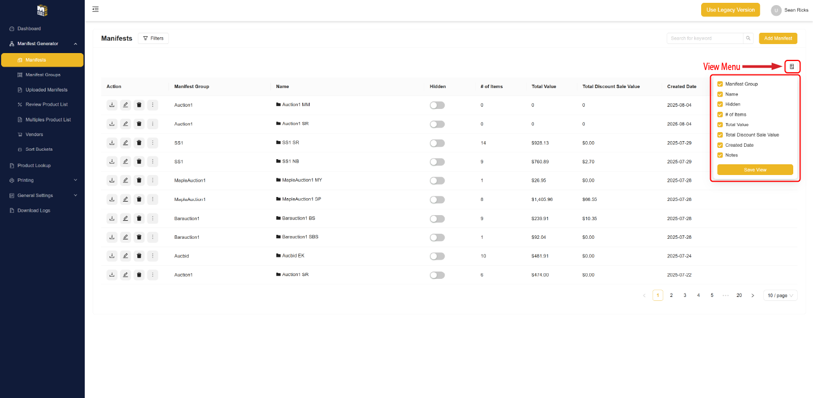
Task: Toggle Hidden switch for SS1 NB
Action: [437, 162]
